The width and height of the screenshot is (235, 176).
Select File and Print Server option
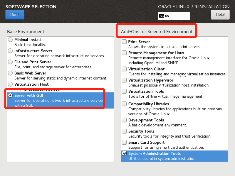click(11, 62)
